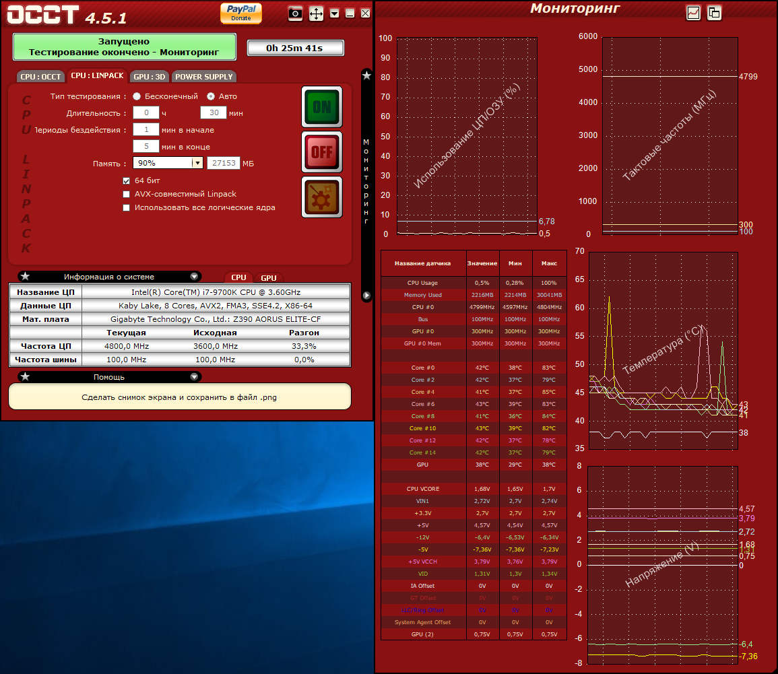
Task: Click the Макс column header
Action: tap(549, 263)
